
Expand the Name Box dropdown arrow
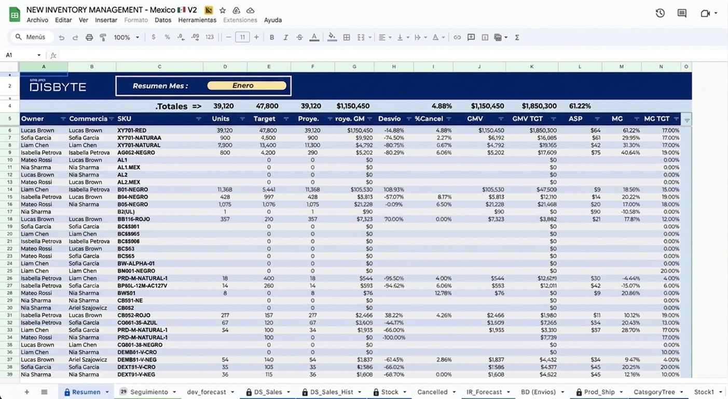point(39,55)
